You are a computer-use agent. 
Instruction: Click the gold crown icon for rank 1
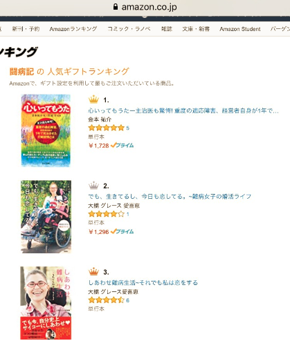tap(93, 99)
